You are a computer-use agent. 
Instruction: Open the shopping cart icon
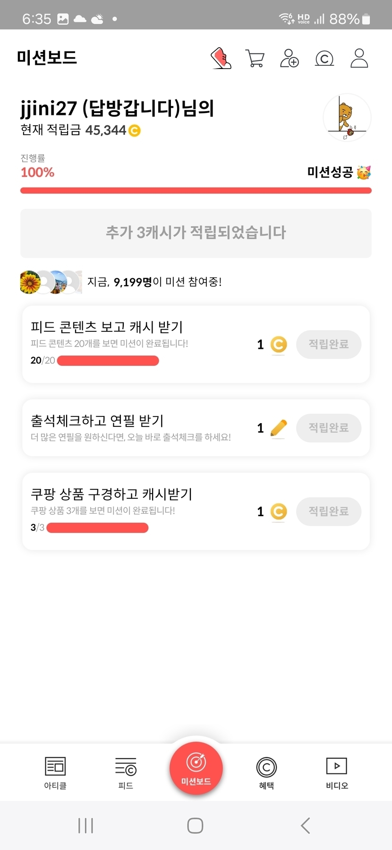coord(255,58)
